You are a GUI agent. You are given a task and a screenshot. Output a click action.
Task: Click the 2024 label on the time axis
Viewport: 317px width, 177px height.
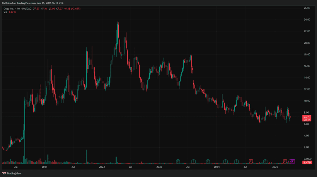[217, 167]
